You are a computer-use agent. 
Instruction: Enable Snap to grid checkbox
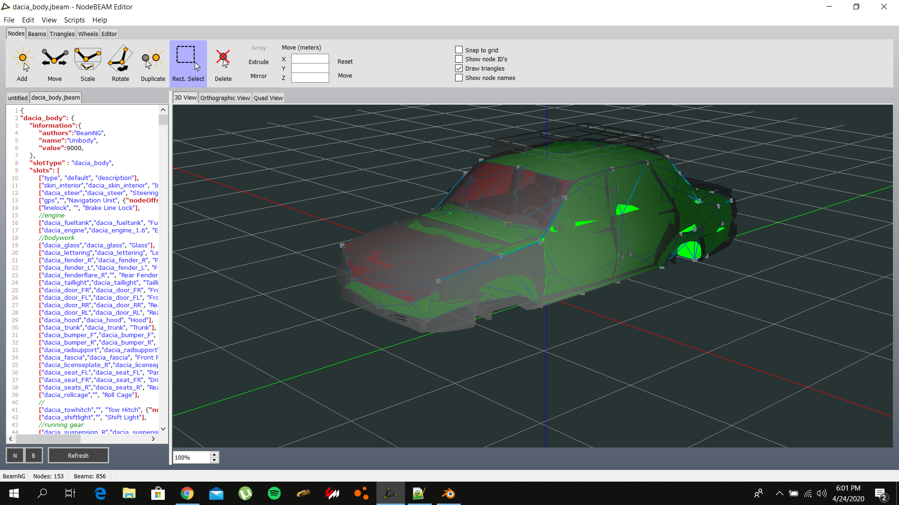(x=459, y=50)
